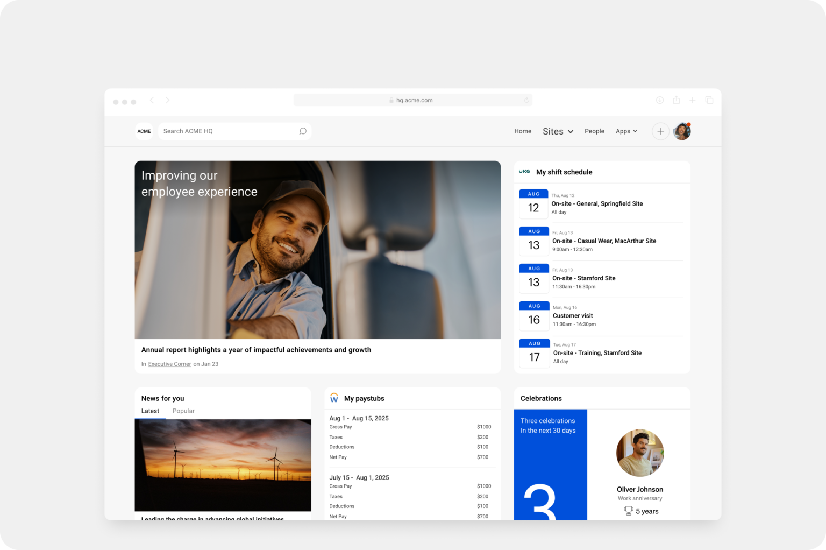The image size is (826, 550).
Task: Open the browser downloads icon
Action: point(660,101)
